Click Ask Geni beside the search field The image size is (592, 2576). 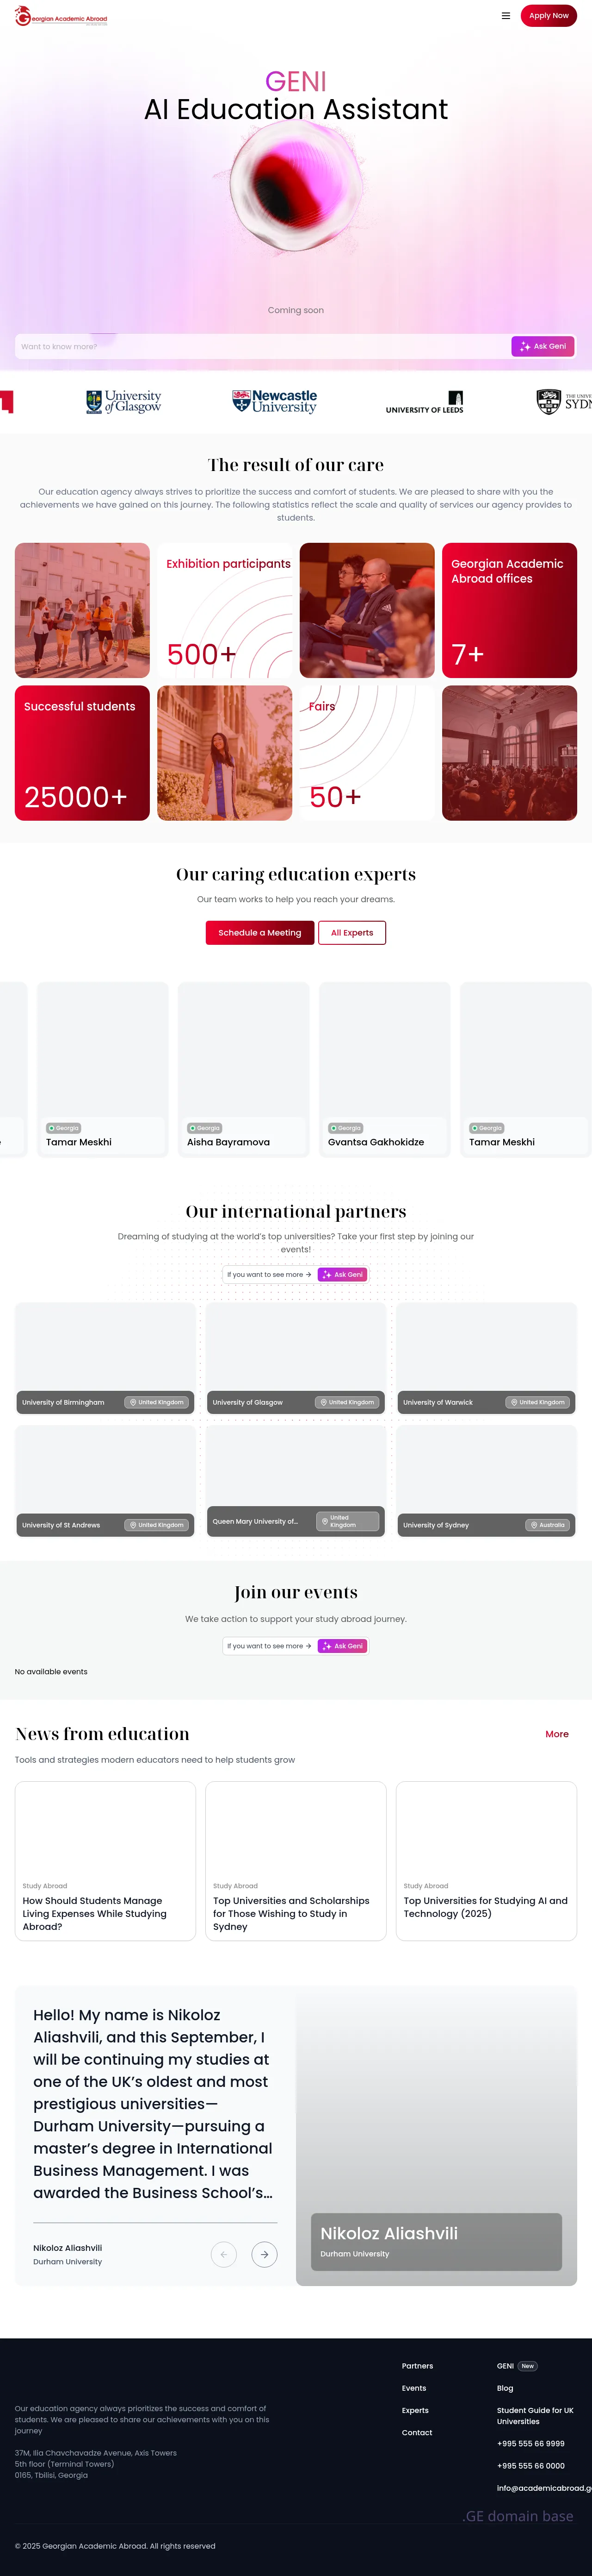pyautogui.click(x=543, y=346)
